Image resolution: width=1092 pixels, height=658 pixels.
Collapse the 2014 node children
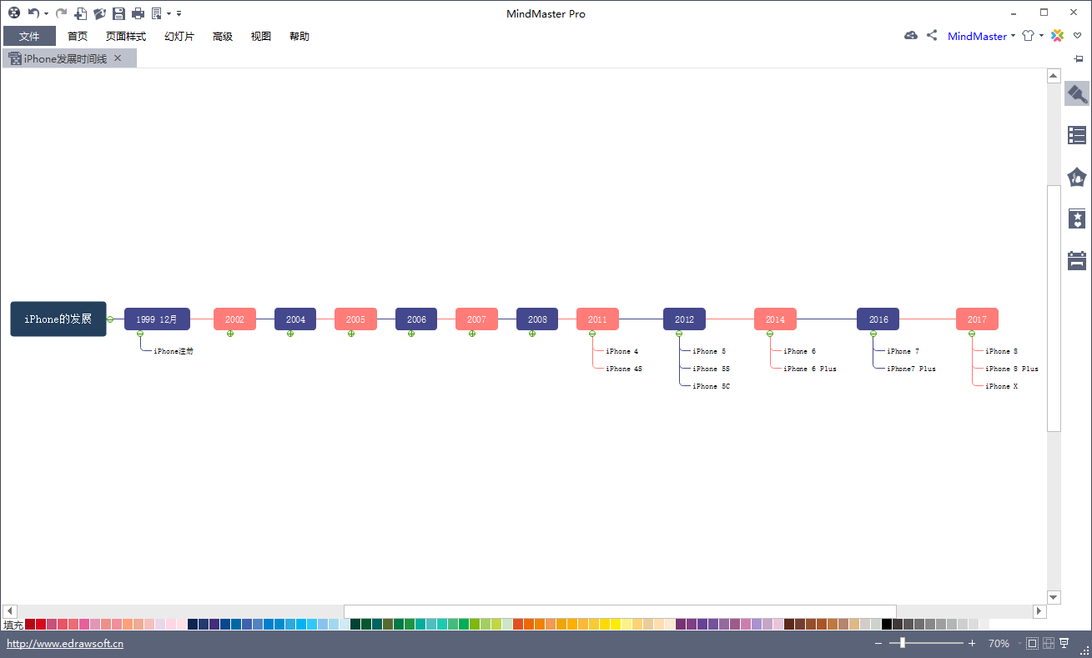pyautogui.click(x=770, y=334)
